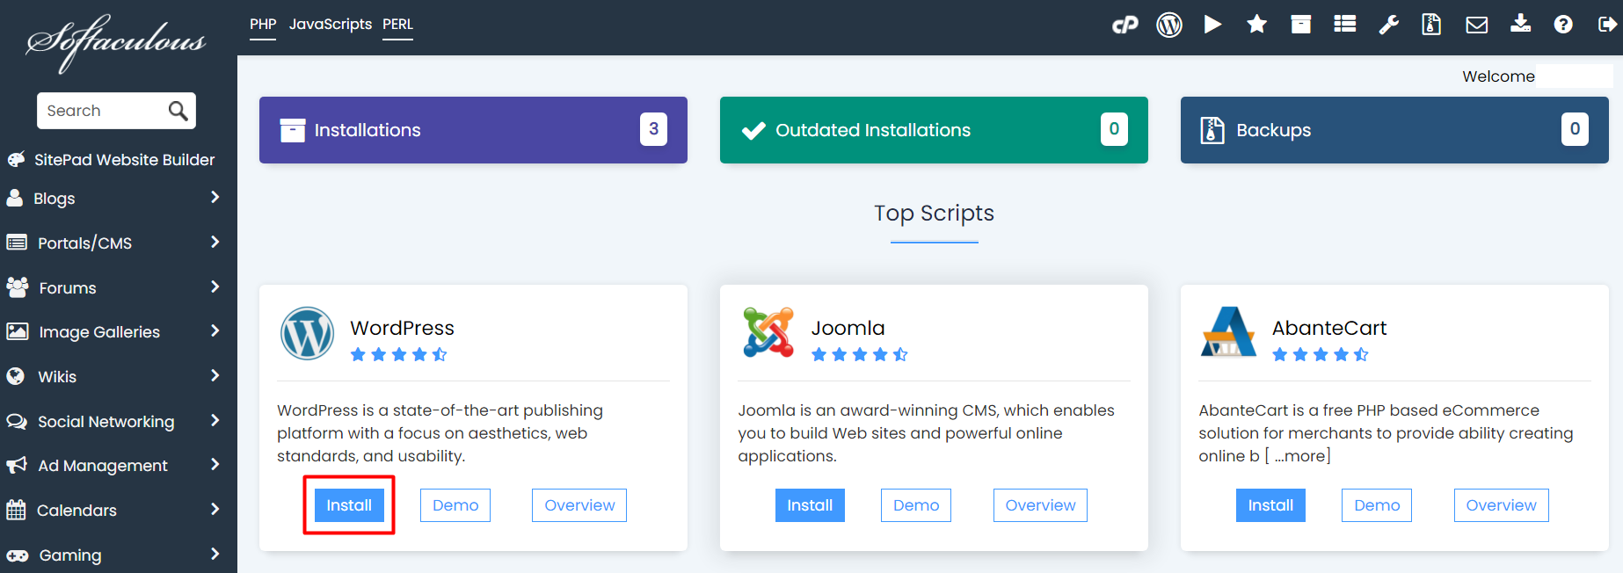Click the AbanteCart Overview button
This screenshot has width=1623, height=573.
(1500, 505)
